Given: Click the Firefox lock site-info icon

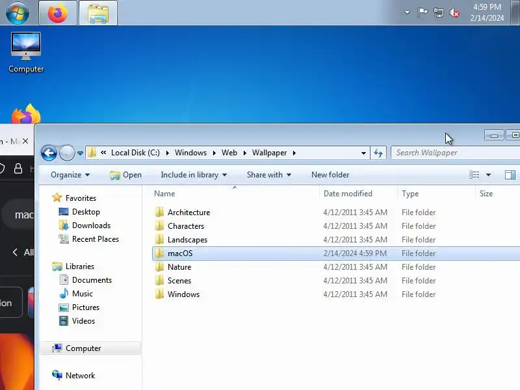Looking at the screenshot, I should click(18, 169).
